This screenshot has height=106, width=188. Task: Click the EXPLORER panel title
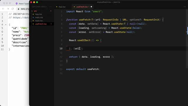[x=40, y=7]
